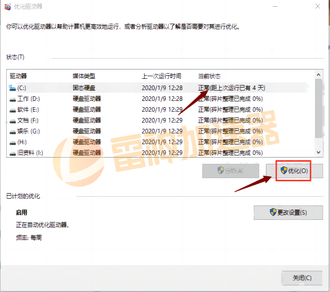Click the 关闭(C) button at the bottom

(302, 278)
